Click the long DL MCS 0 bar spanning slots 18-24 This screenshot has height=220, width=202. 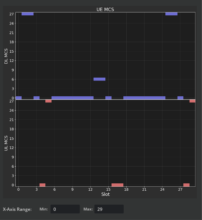coord(144,98)
